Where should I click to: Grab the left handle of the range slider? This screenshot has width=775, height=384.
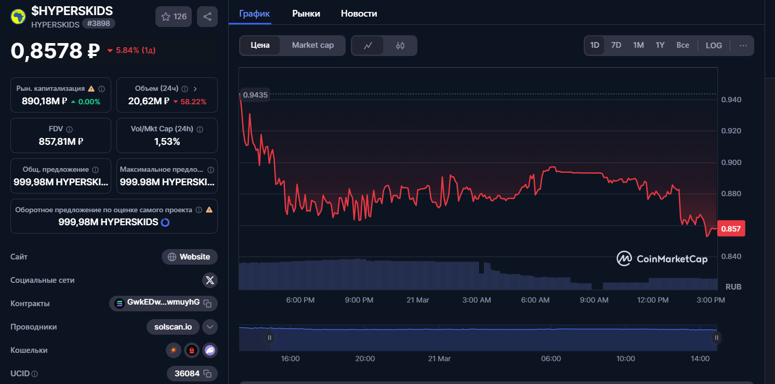pyautogui.click(x=269, y=338)
